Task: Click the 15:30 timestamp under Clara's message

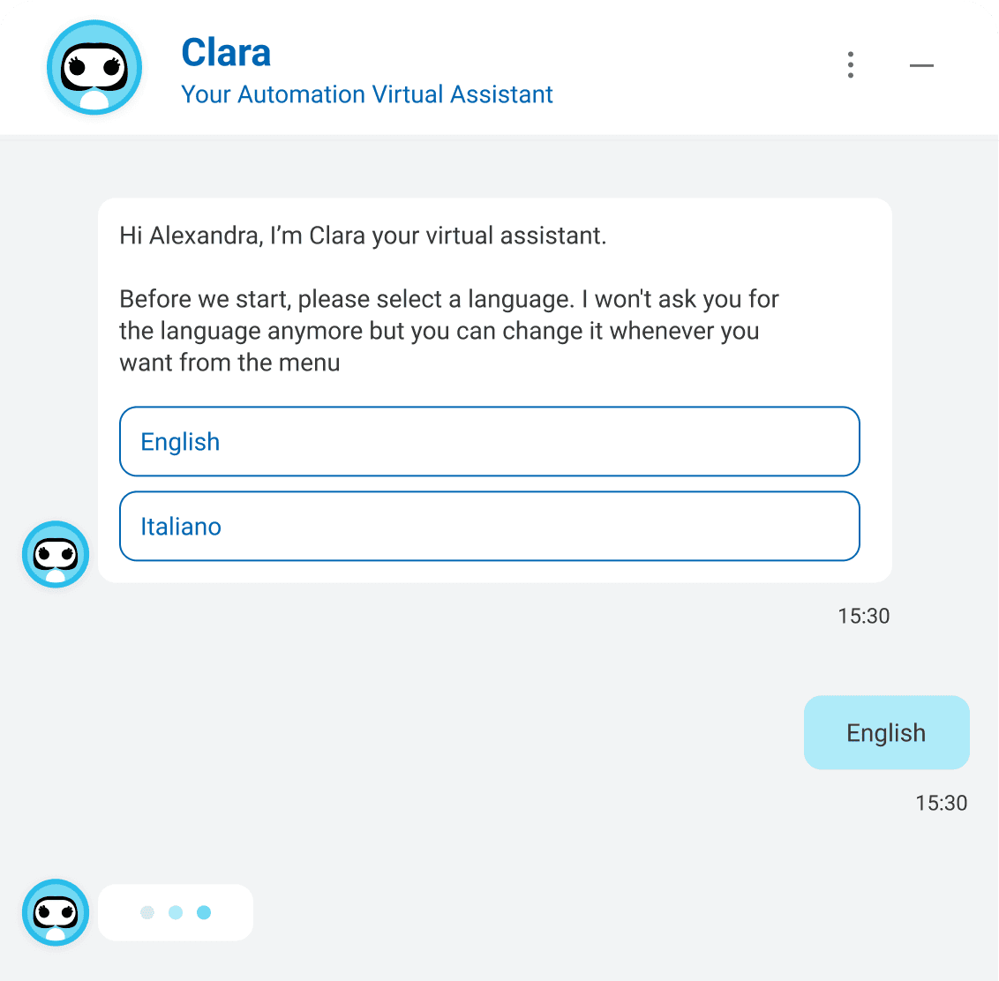Action: (864, 616)
